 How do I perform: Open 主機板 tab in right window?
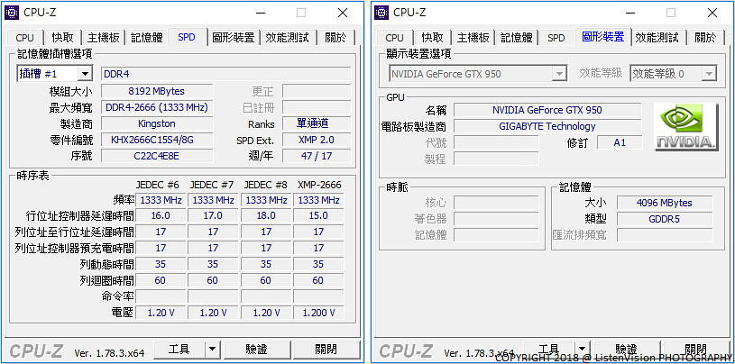coord(473,38)
